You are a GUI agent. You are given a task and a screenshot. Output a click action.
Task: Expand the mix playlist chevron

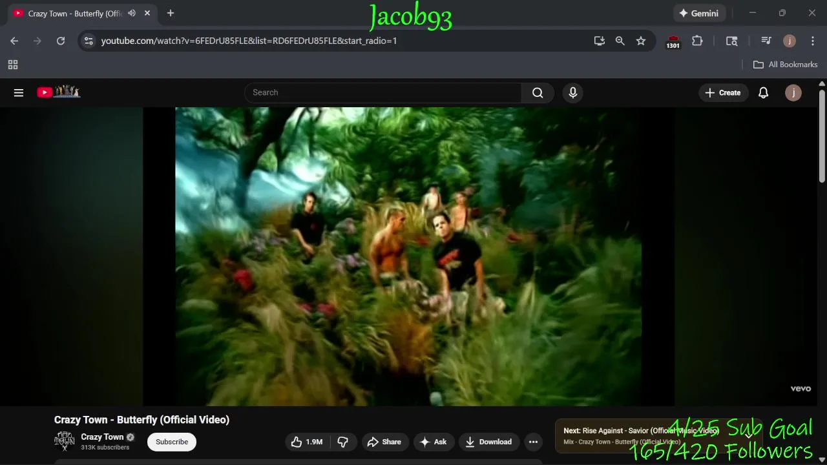coord(749,435)
